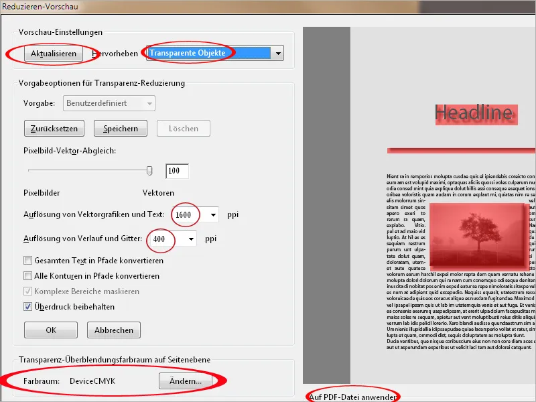Screen dimensions: 536x402
Task: Enable Alle Konturen in Pfade konvertieren checkbox
Action: (27, 275)
